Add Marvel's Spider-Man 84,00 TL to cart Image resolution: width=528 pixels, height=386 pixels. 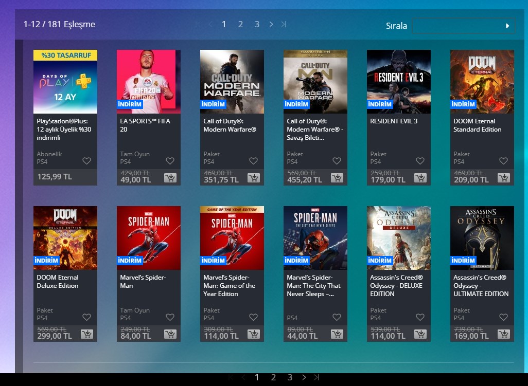point(170,334)
